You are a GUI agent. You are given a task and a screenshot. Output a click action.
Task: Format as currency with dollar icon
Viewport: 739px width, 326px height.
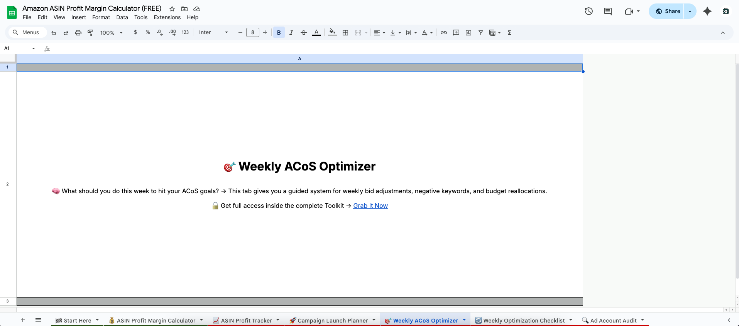[x=135, y=33]
